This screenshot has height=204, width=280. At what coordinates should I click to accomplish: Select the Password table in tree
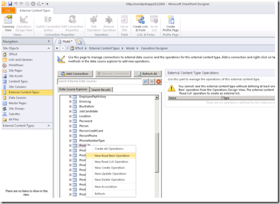pyautogui.click(x=86, y=121)
